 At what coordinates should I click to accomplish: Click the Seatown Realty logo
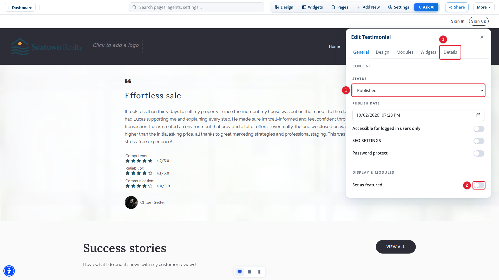47,47
